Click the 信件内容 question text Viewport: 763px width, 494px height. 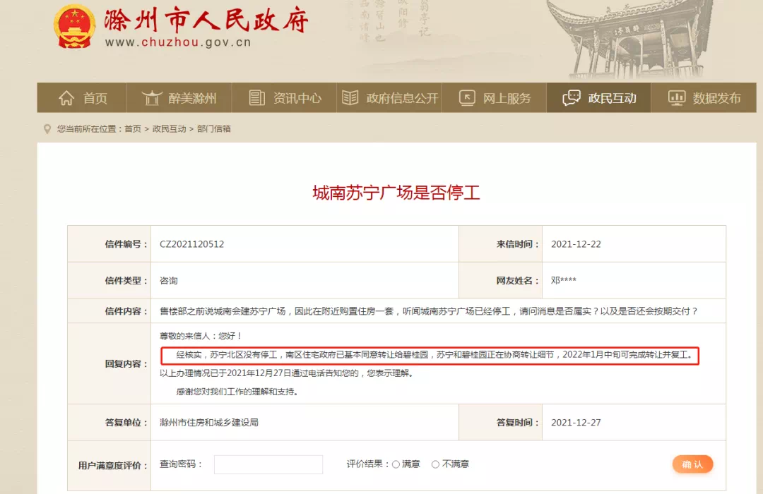pyautogui.click(x=429, y=311)
